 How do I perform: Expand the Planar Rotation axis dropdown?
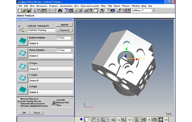(72, 50)
